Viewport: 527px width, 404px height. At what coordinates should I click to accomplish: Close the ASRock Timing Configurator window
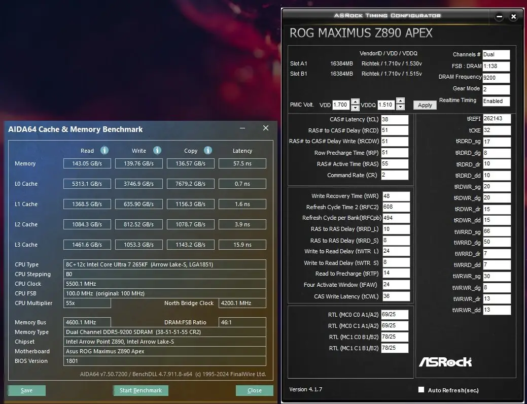[x=513, y=17]
